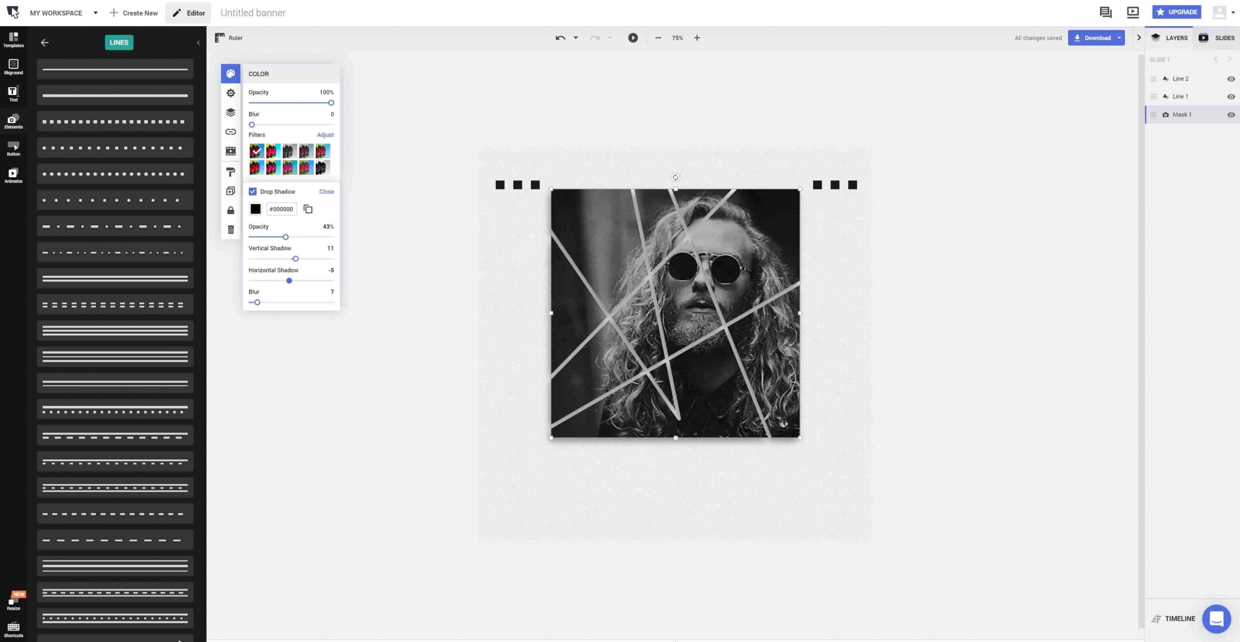Screen dimensions: 1240x642
Task: Open the Animator tool
Action: 13,175
